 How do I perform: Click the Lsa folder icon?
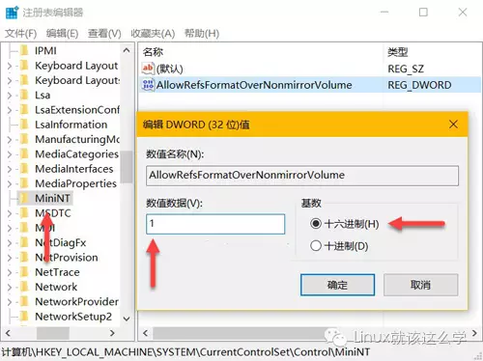[x=24, y=95]
